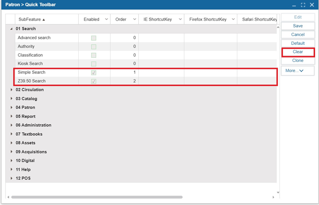
Task: Open the Firefox ShortcutKey column menu arrow
Action: (233, 20)
